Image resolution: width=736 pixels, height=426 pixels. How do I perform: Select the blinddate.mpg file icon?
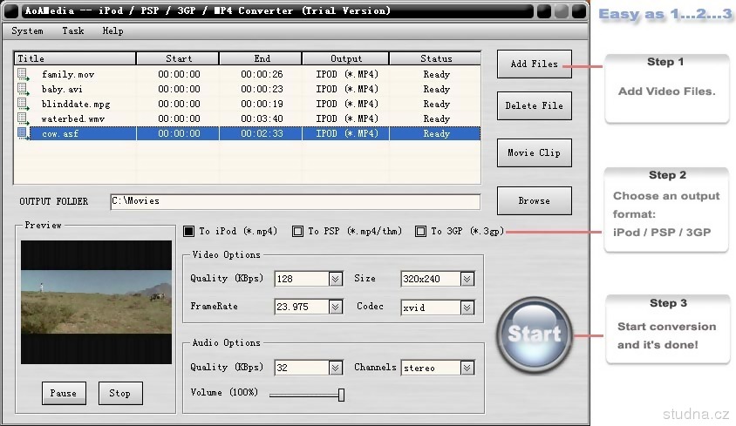(x=23, y=105)
